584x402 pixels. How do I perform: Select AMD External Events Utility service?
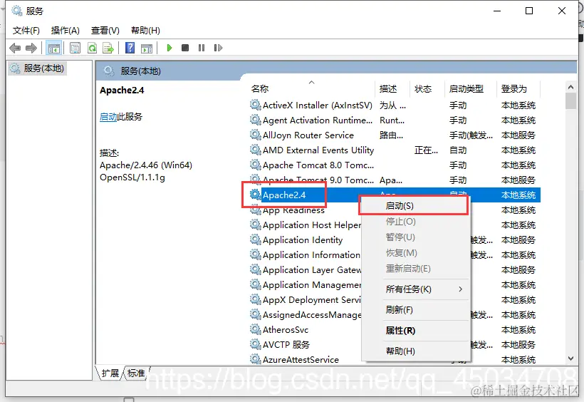click(x=318, y=150)
